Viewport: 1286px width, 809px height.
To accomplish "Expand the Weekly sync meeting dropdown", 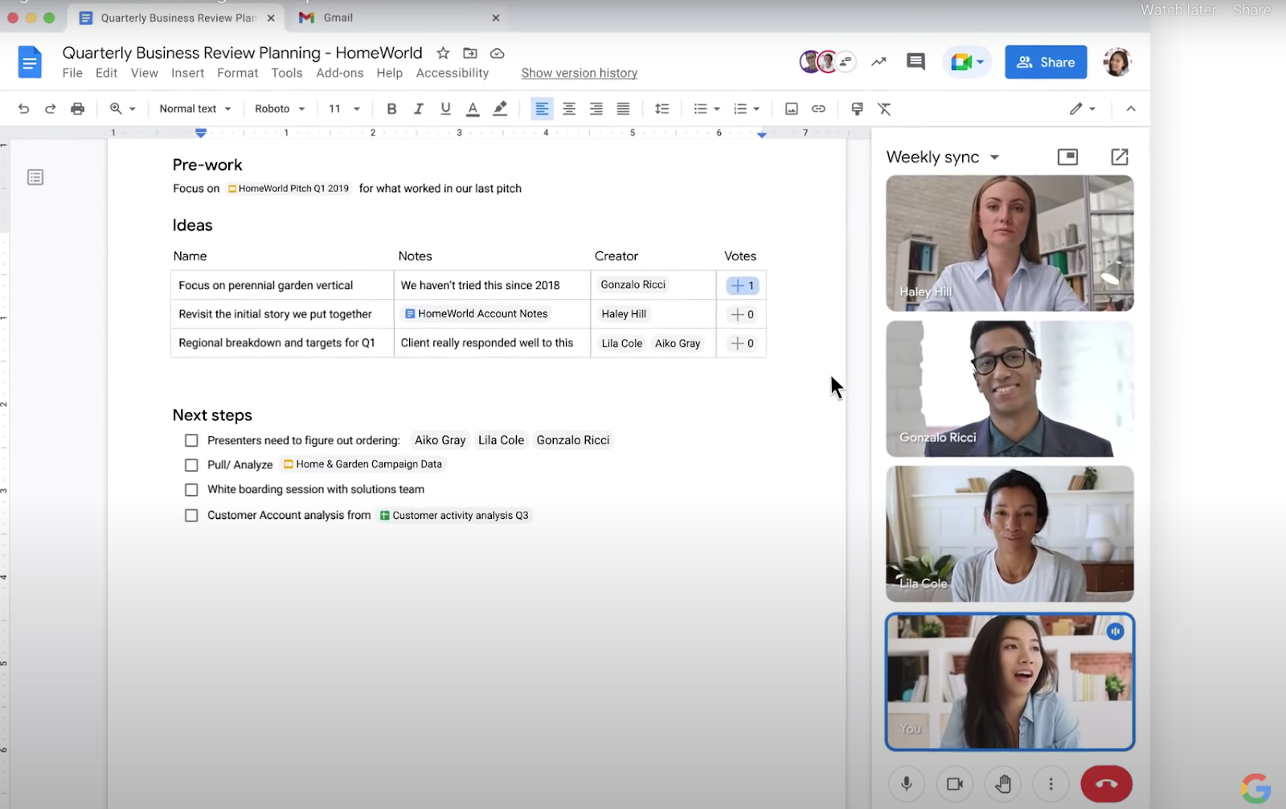I will click(996, 157).
